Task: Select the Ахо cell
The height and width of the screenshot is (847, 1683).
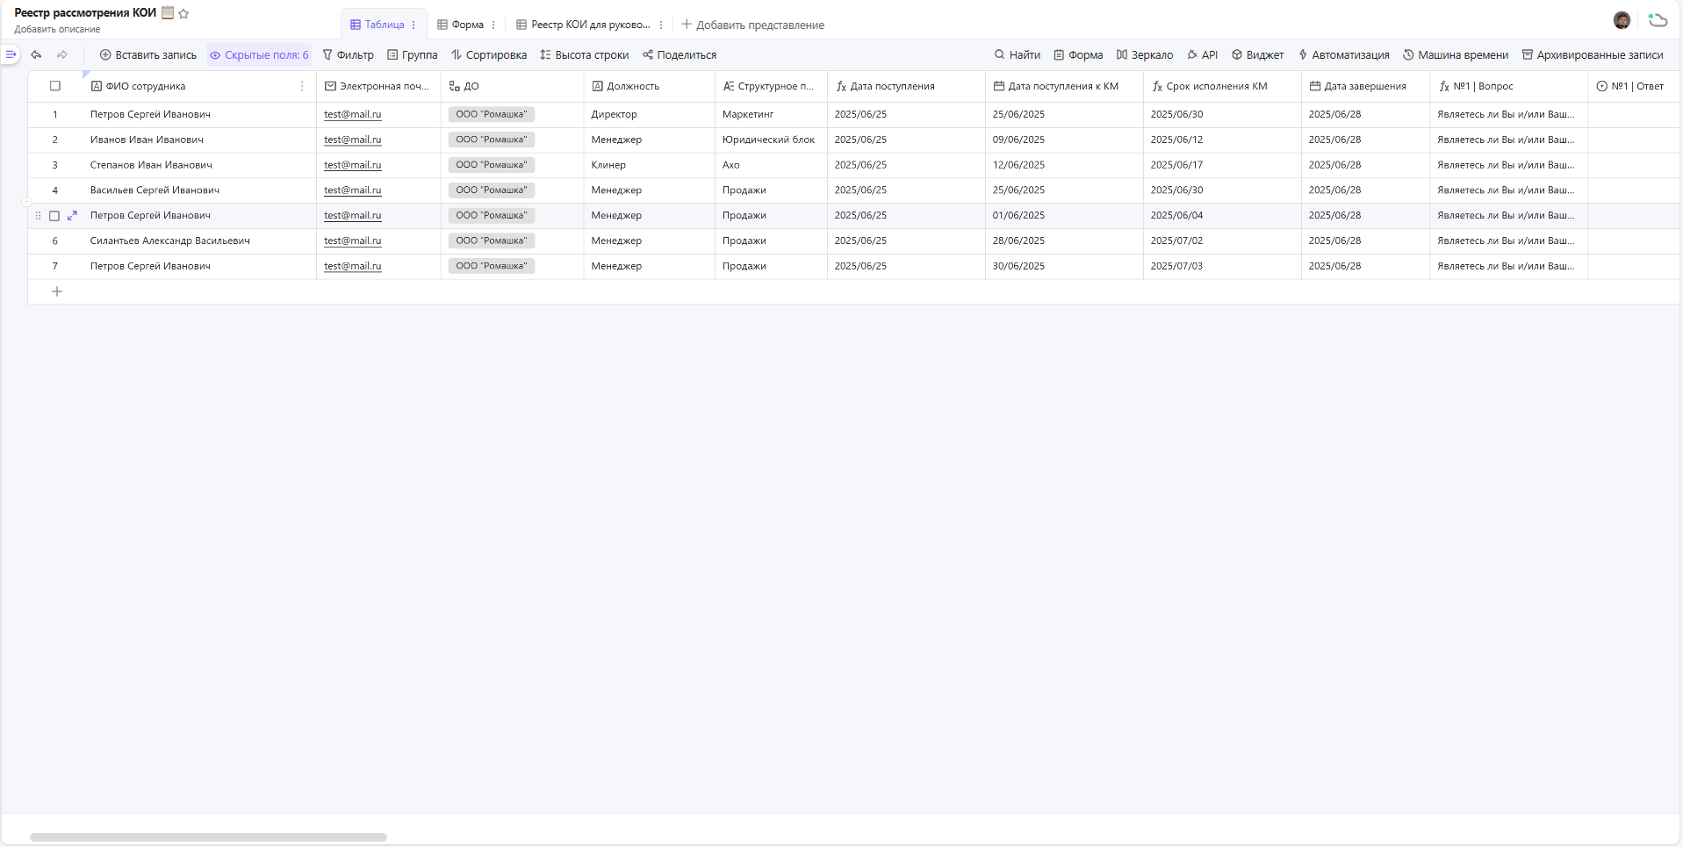Action: click(x=771, y=165)
